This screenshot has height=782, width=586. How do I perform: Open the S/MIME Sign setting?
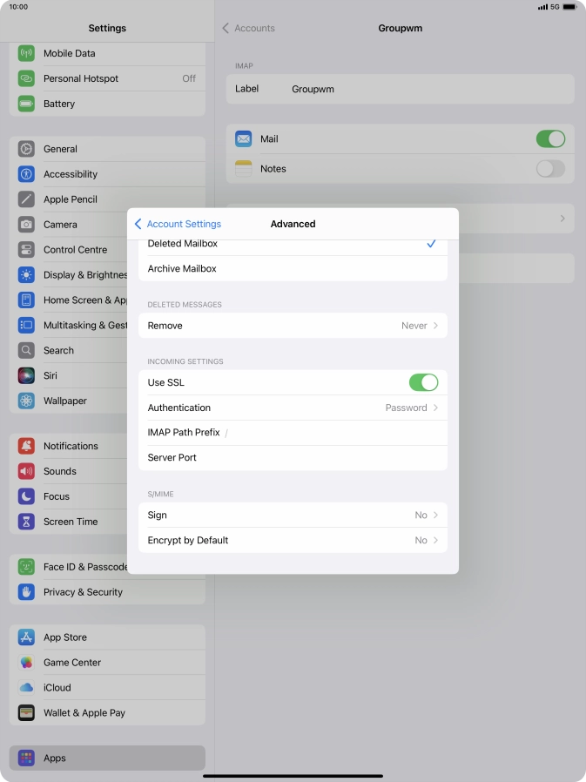293,516
